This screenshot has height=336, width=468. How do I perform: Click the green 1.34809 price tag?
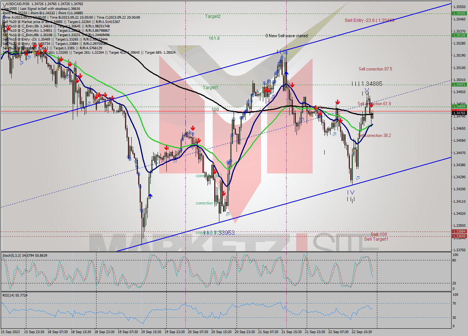(x=459, y=107)
